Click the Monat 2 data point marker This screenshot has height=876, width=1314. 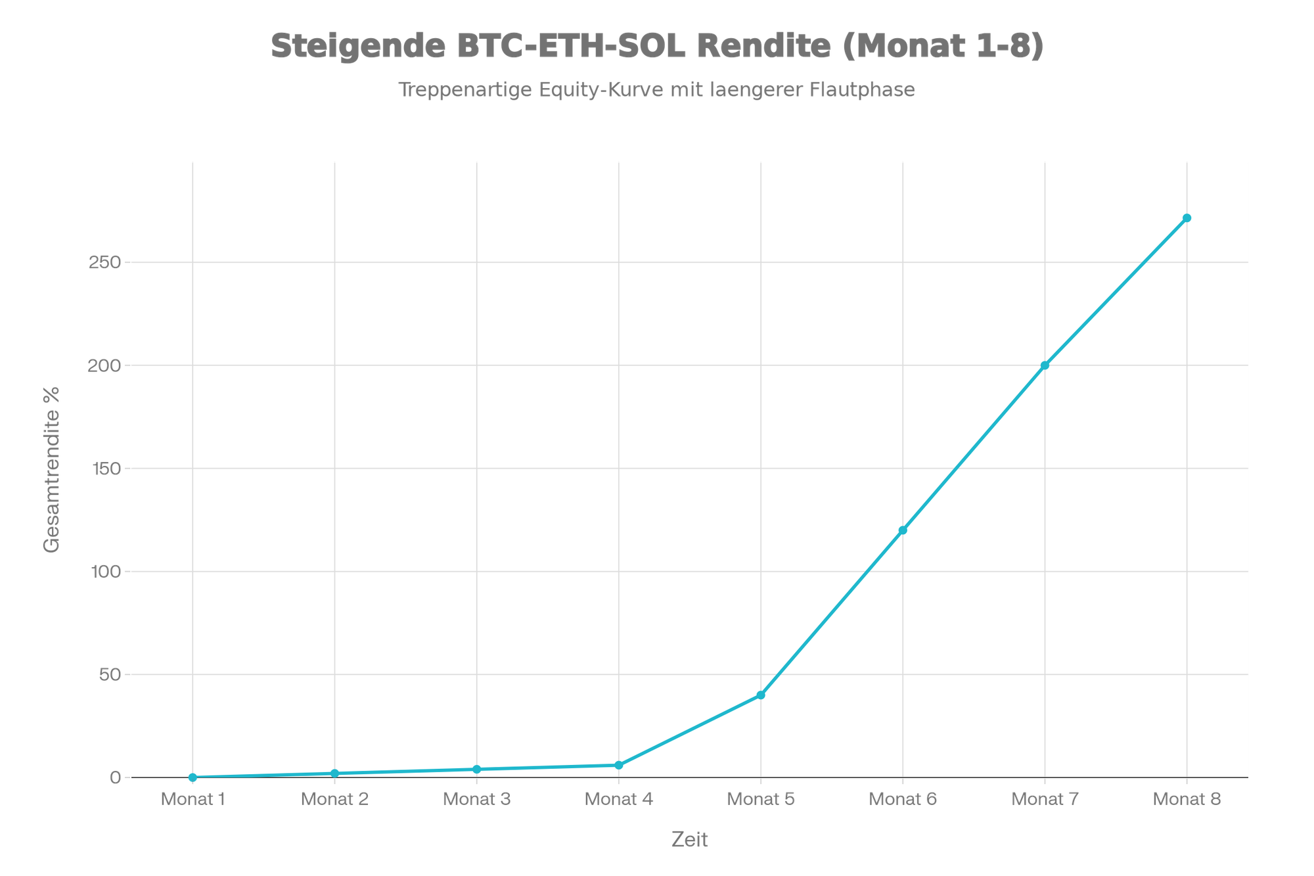[x=334, y=773]
